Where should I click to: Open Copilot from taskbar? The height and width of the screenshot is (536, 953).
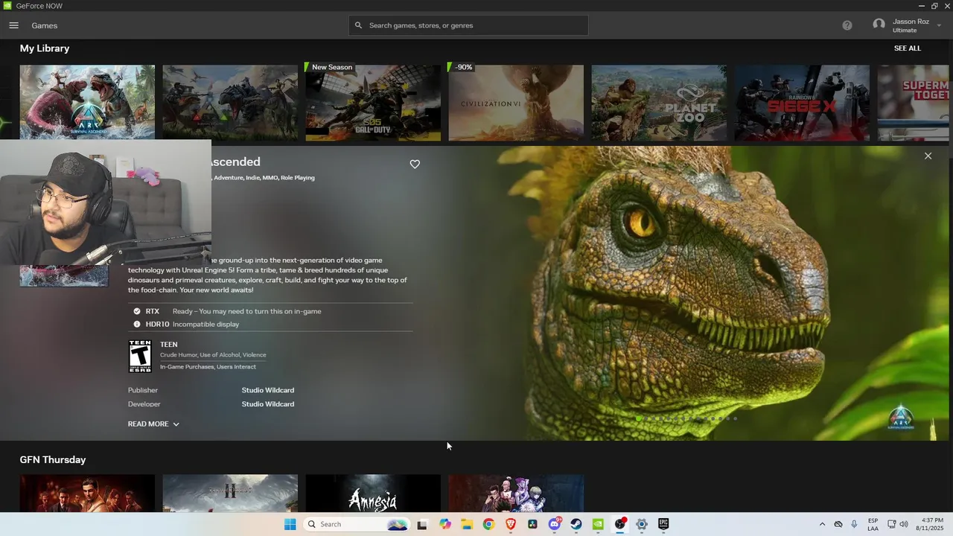point(445,524)
